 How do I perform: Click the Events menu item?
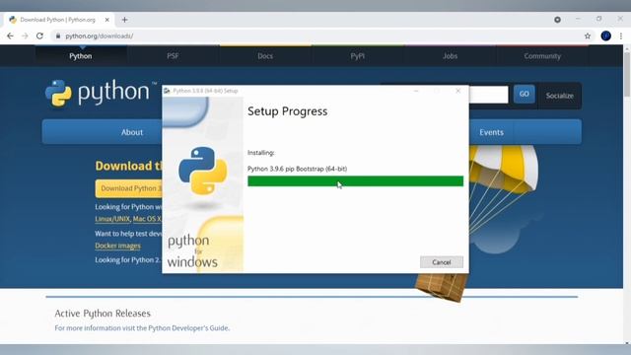[491, 132]
